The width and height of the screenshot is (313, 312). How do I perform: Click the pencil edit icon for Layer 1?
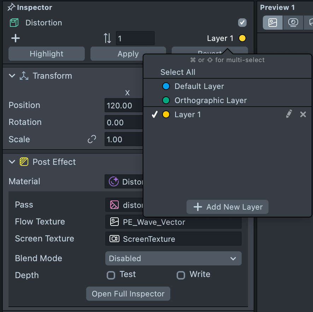tap(289, 114)
